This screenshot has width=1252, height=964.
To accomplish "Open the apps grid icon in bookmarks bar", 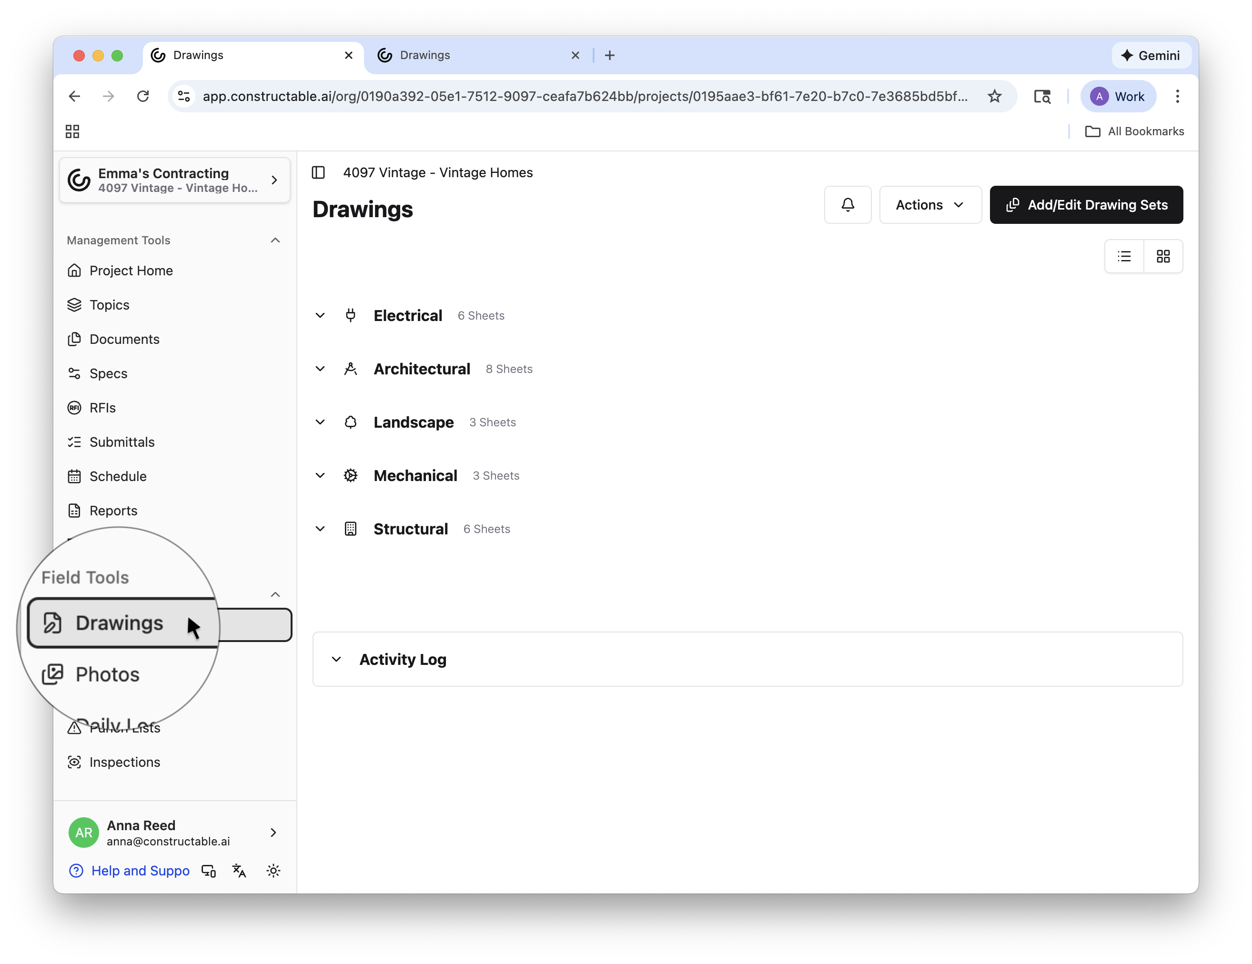I will point(72,131).
